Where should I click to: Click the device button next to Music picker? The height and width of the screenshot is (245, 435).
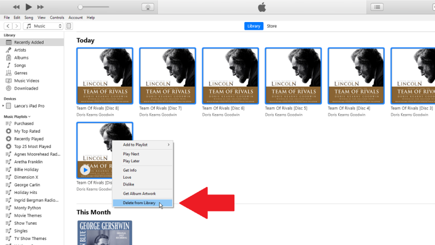coord(69,26)
